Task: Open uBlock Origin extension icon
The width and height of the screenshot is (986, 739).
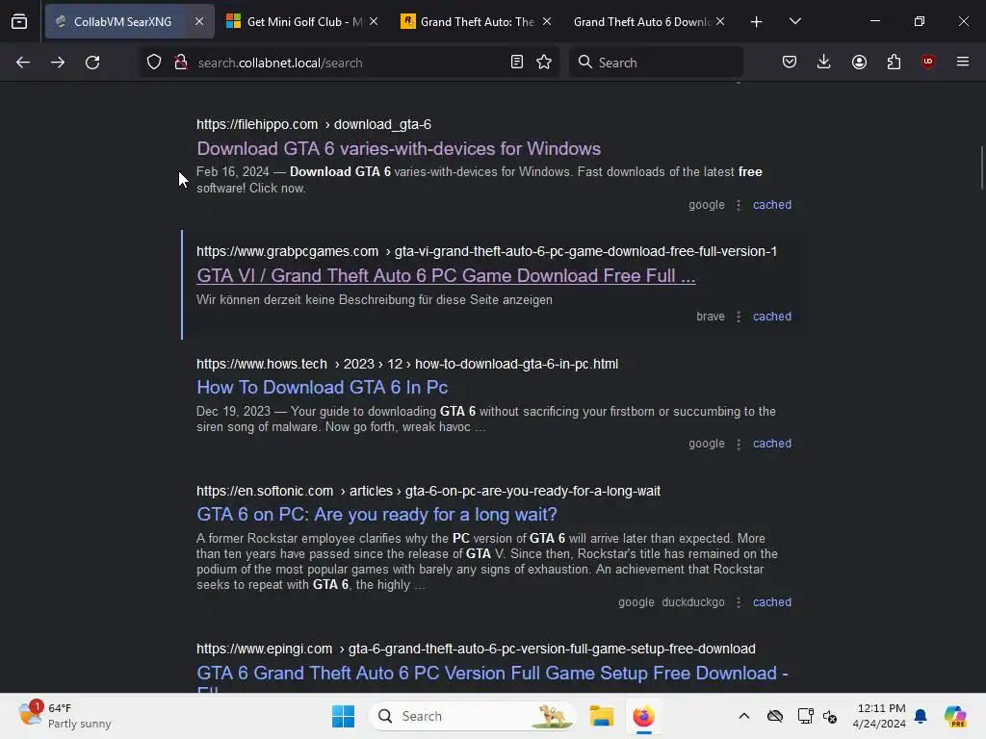Action: point(927,62)
